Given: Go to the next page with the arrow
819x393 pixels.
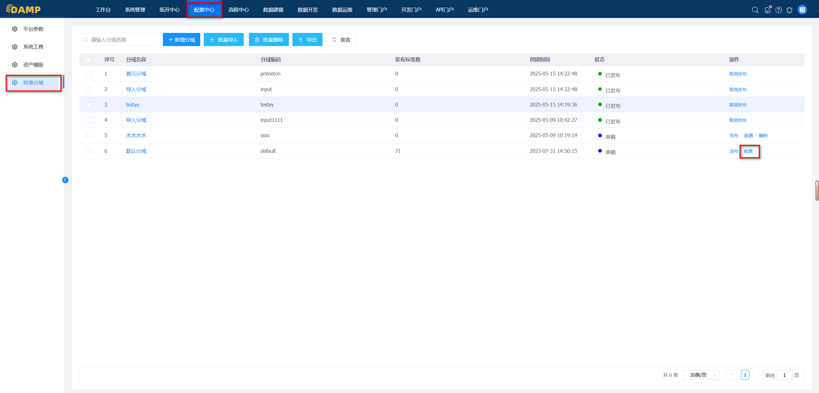Looking at the screenshot, I should click(758, 375).
